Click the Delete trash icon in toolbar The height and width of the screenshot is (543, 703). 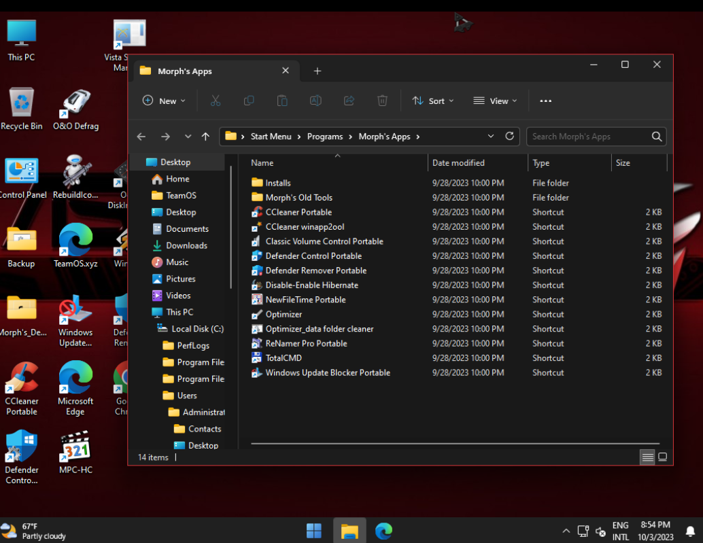382,101
